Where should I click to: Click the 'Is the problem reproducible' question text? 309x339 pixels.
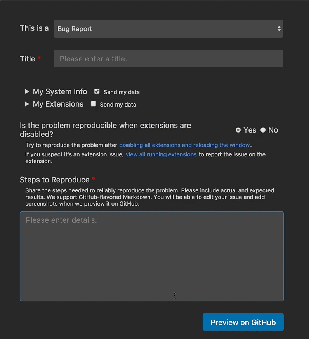click(105, 130)
